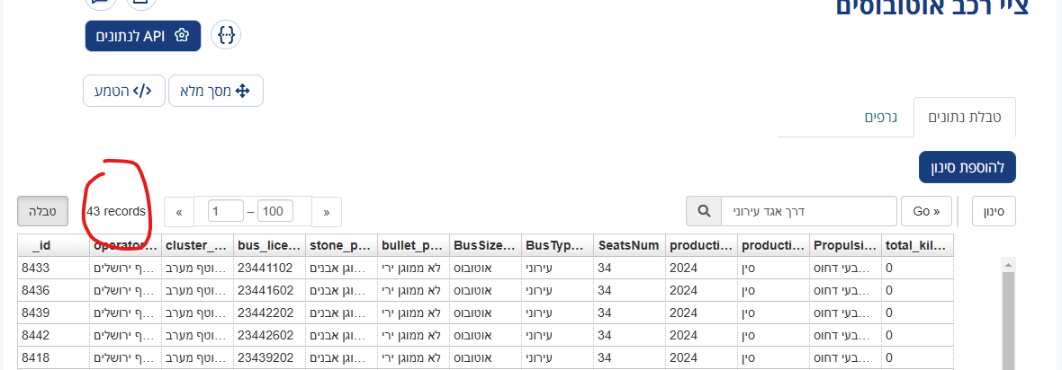The width and height of the screenshot is (1062, 370).
Task: Go to next page with » arrow
Action: [x=326, y=212]
